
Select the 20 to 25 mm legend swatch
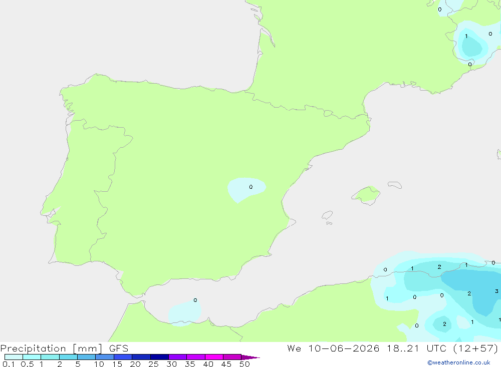[141, 357]
